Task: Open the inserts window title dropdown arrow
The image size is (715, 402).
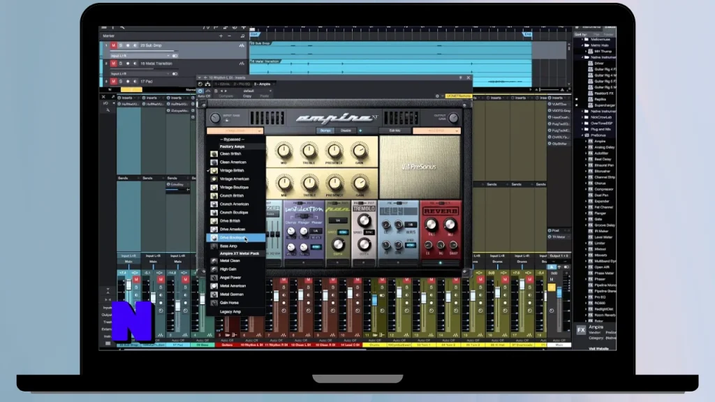Action: (199, 78)
